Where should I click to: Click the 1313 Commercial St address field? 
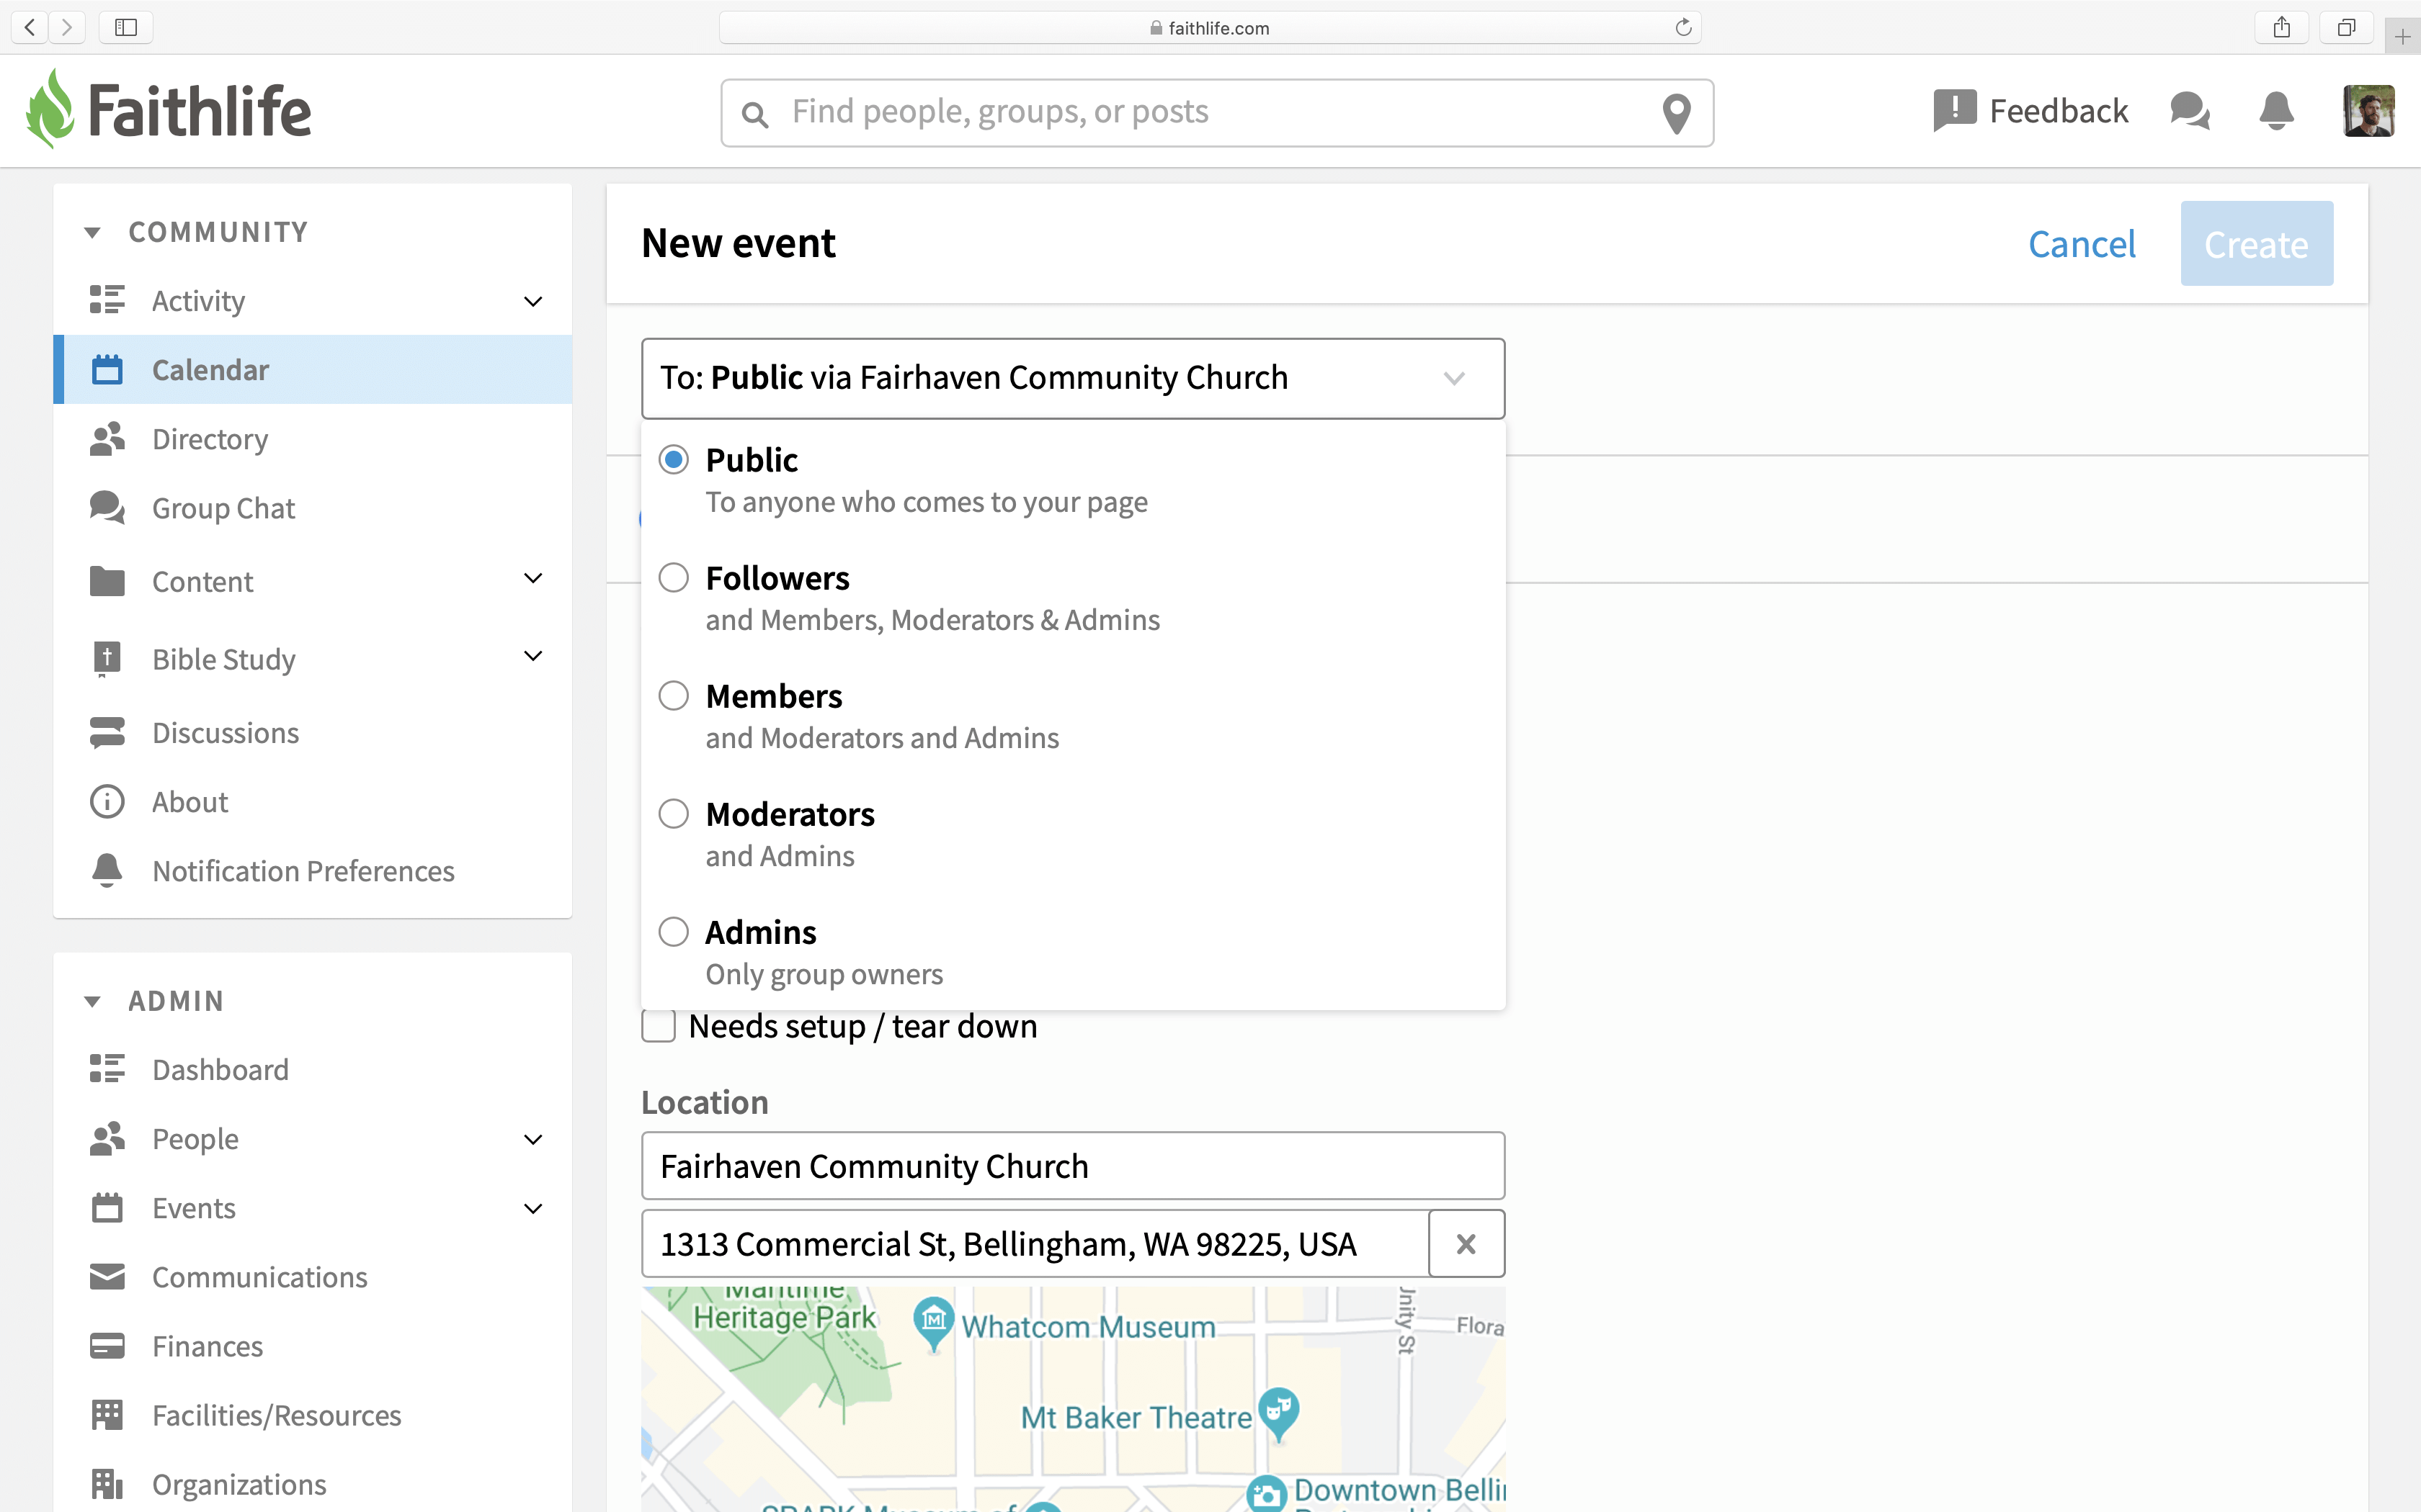pyautogui.click(x=1035, y=1243)
